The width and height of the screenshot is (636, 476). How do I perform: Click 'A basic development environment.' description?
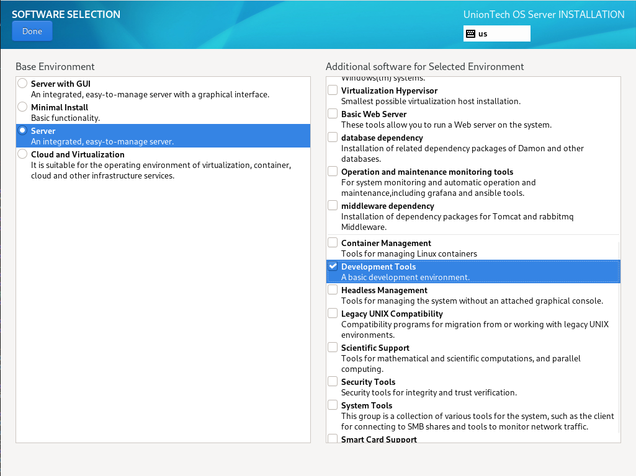(x=405, y=277)
